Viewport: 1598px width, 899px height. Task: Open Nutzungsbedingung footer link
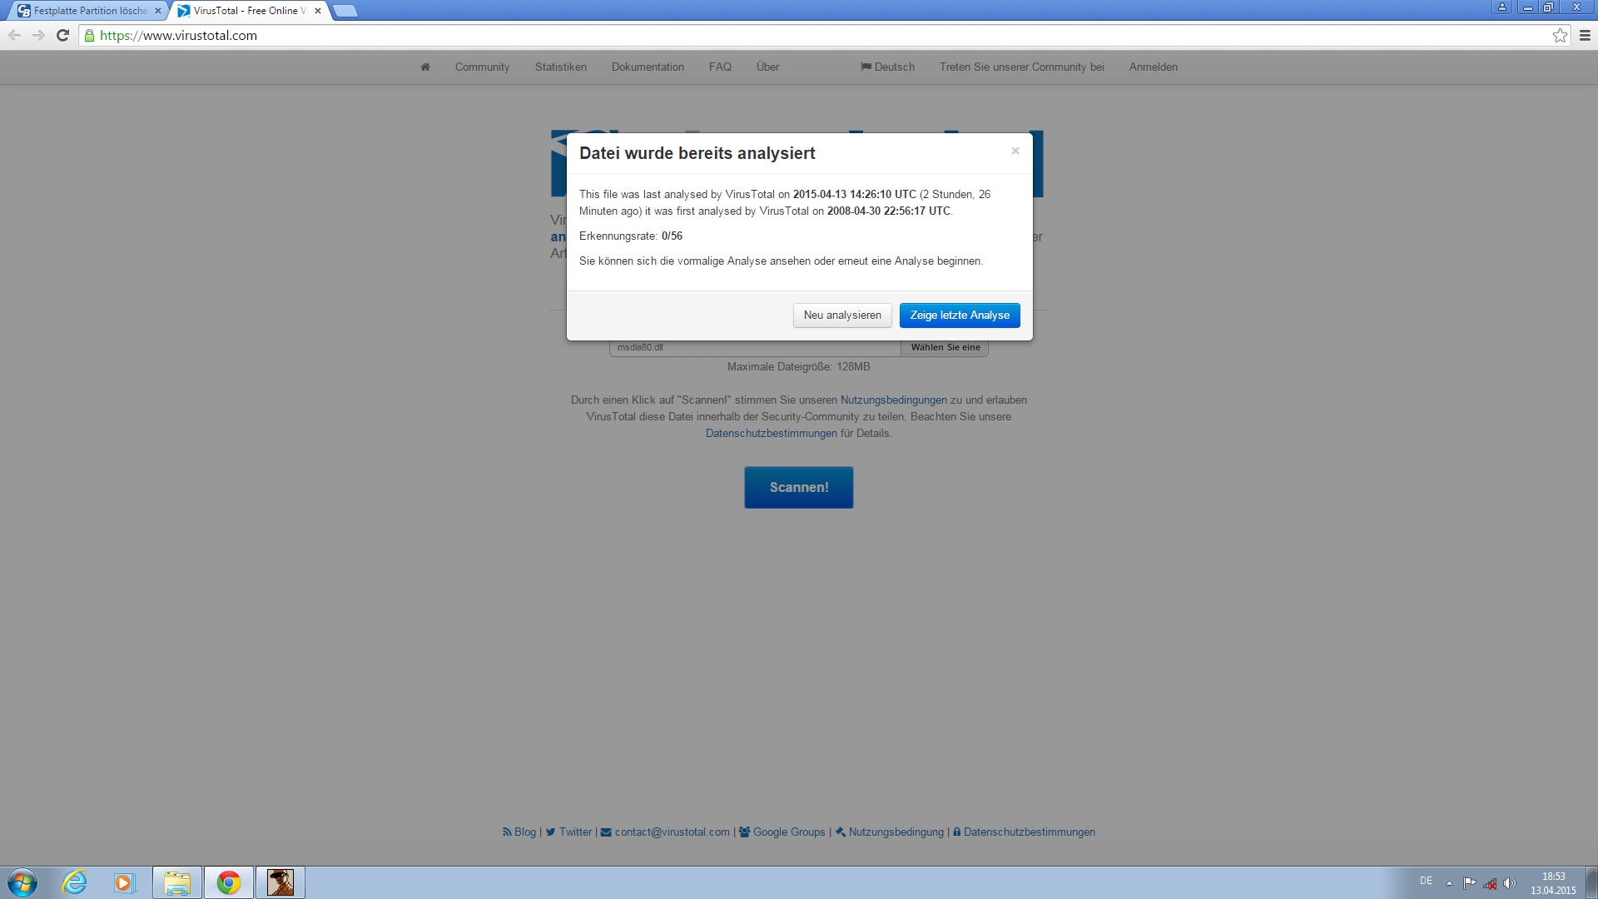[x=890, y=832]
